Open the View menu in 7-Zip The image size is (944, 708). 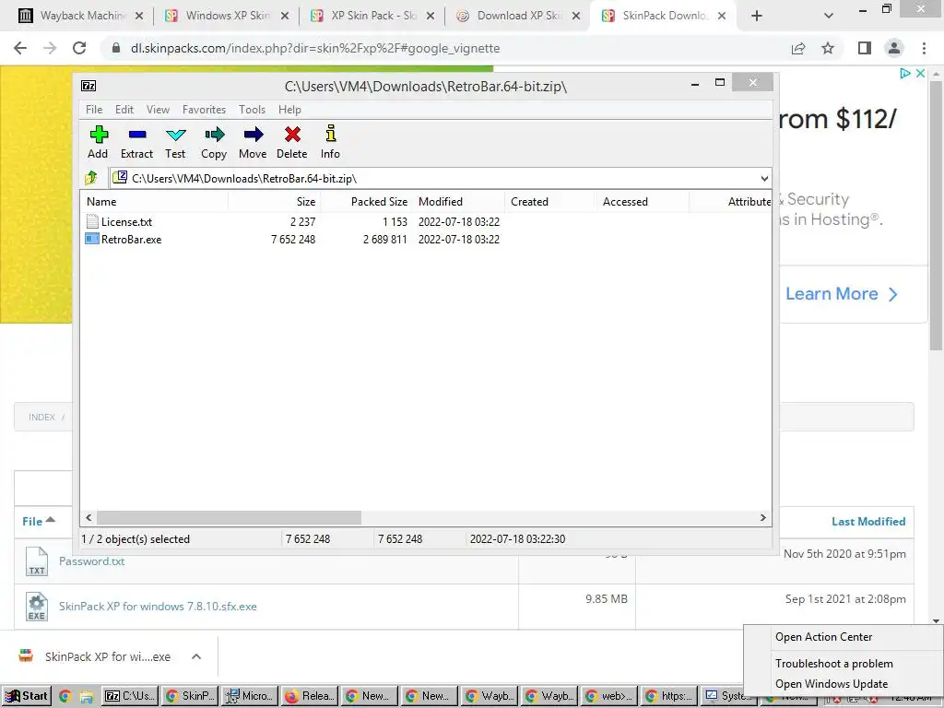point(158,110)
